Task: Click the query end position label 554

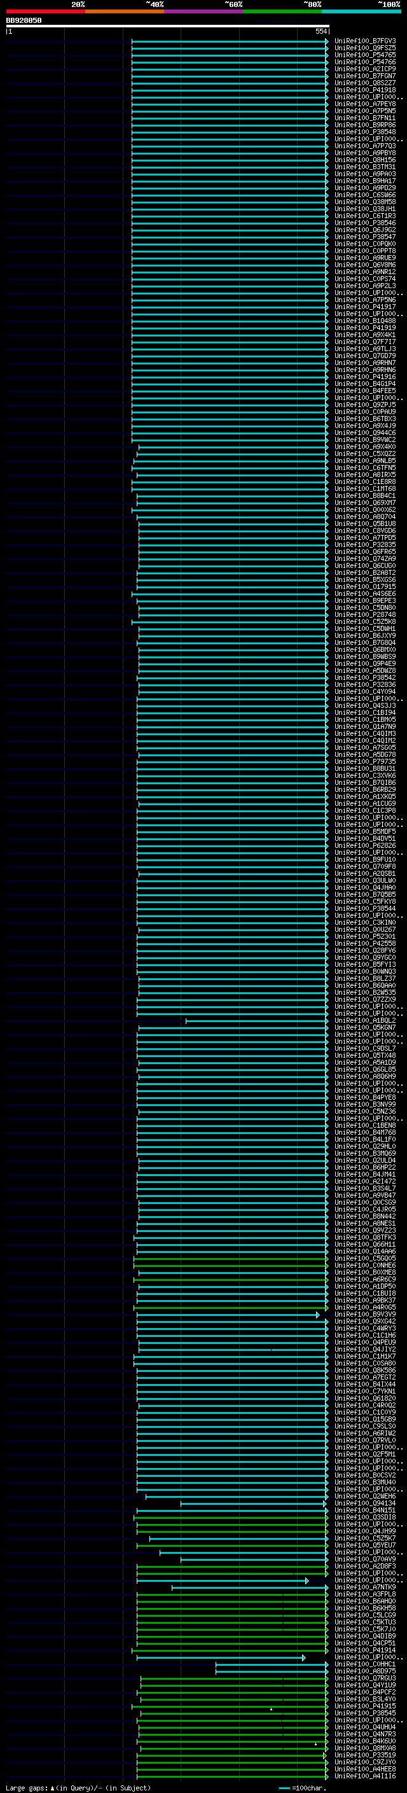Action: [x=321, y=31]
